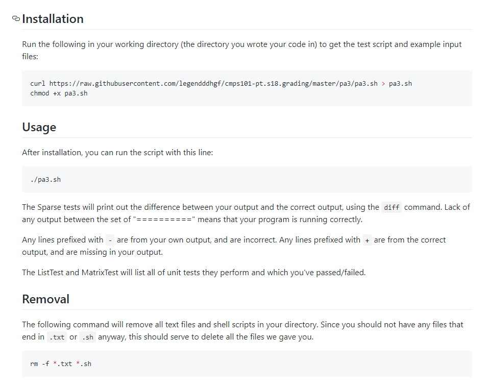Click the inline minus sign code badge
485x387 pixels.
(x=110, y=240)
